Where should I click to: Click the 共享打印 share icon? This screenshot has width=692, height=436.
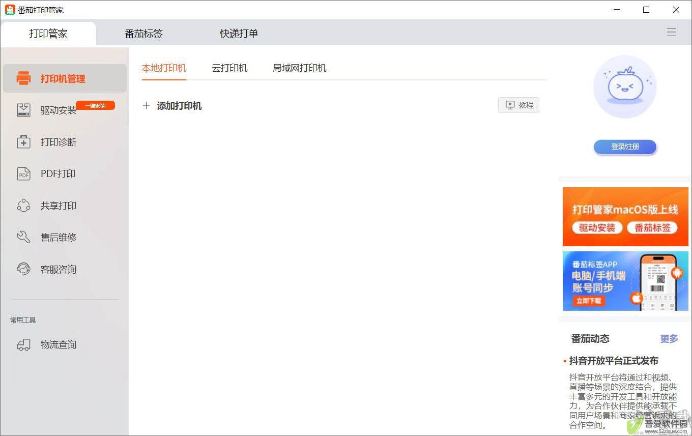coord(23,206)
